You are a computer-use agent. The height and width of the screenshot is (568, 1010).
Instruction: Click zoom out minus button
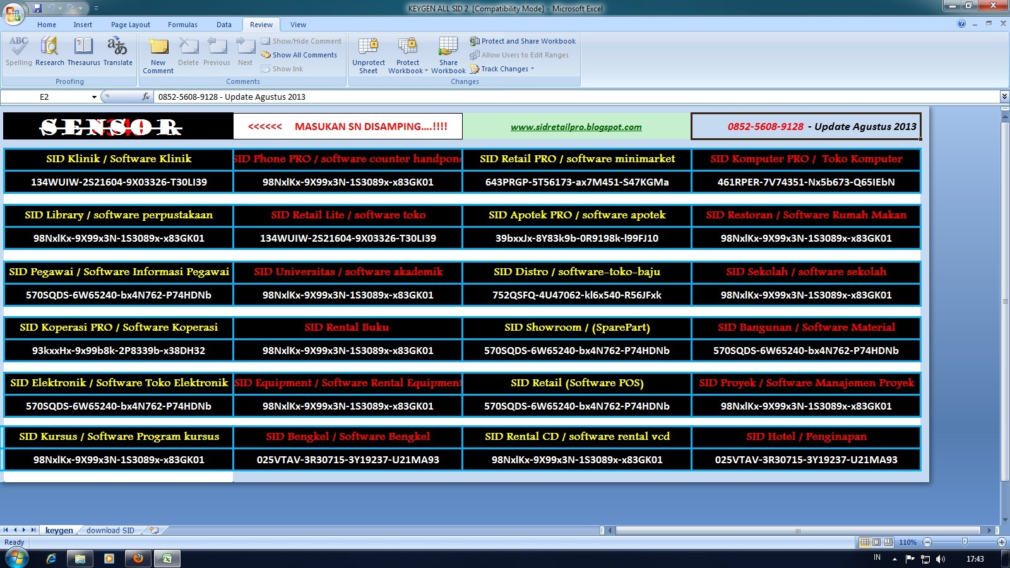click(x=927, y=542)
